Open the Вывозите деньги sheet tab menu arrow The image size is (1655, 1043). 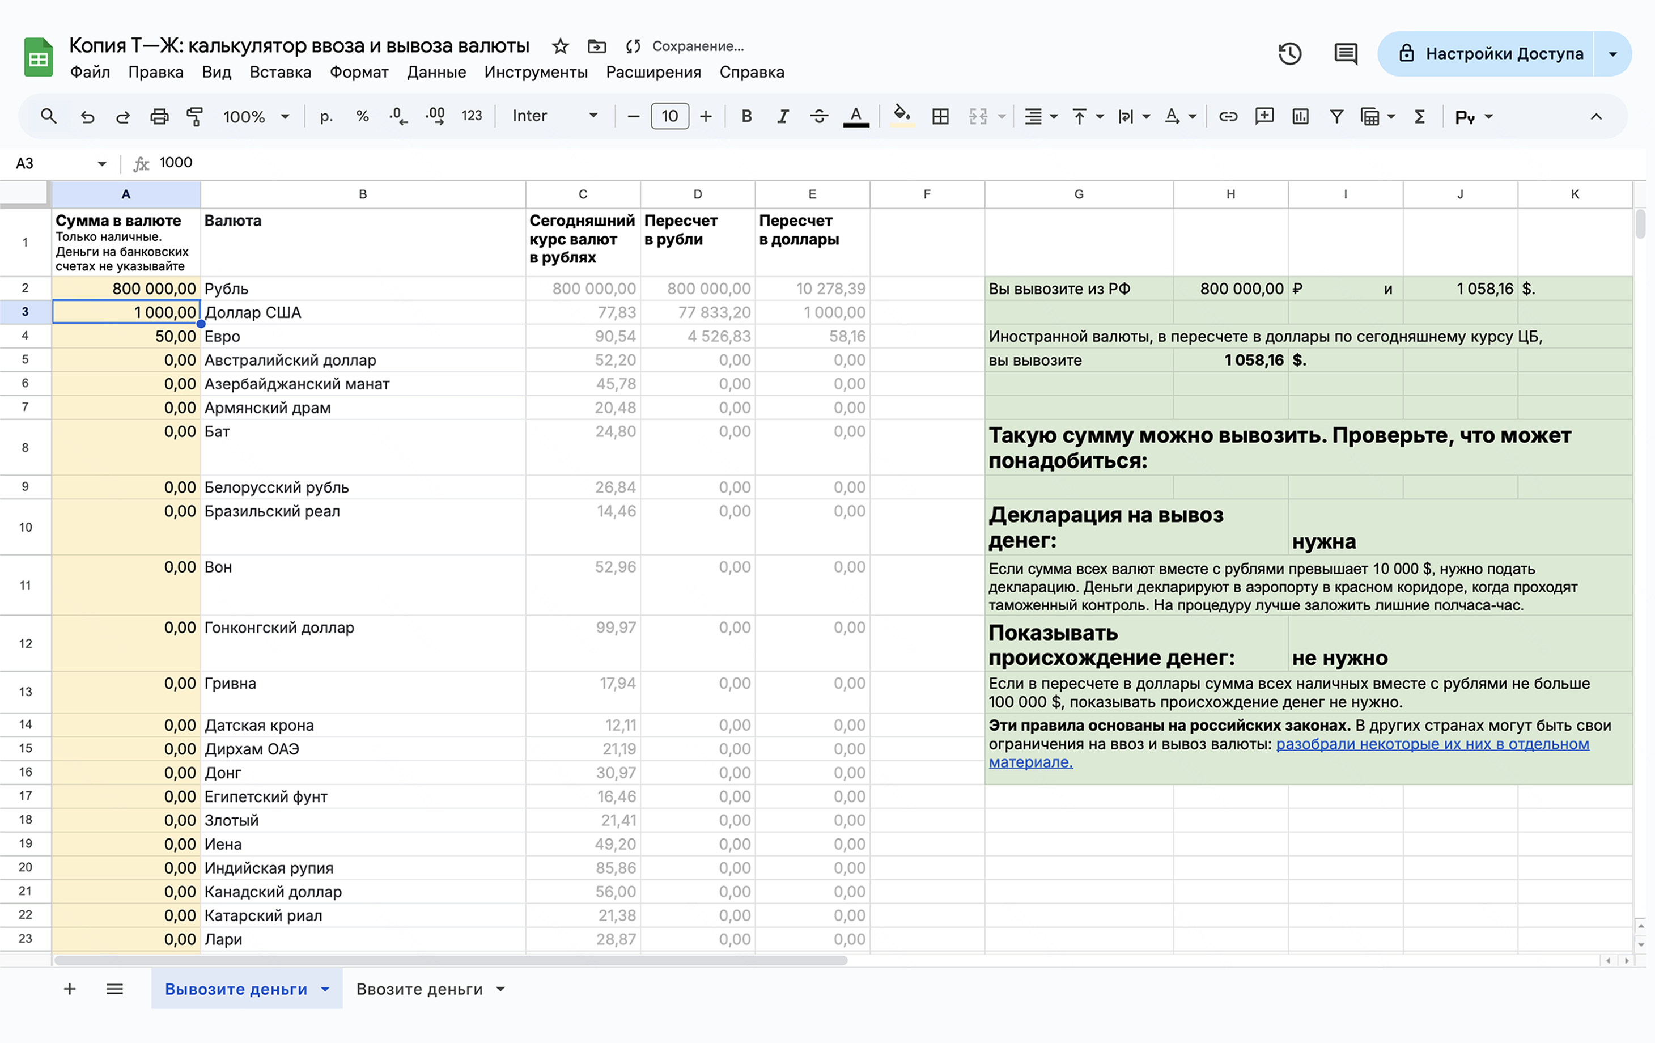tap(325, 989)
